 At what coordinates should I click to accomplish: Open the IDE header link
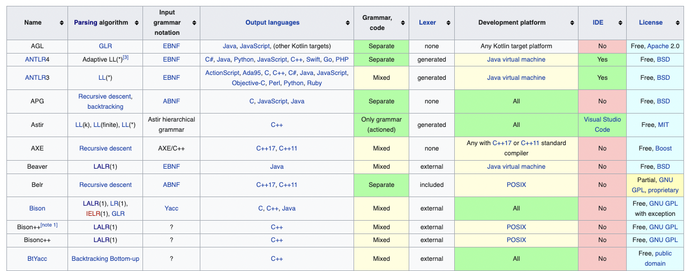[x=598, y=22]
